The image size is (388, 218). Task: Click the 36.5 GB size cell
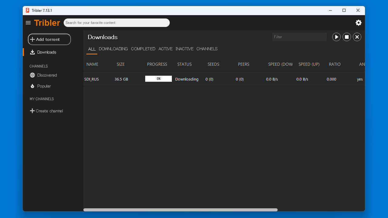click(121, 79)
